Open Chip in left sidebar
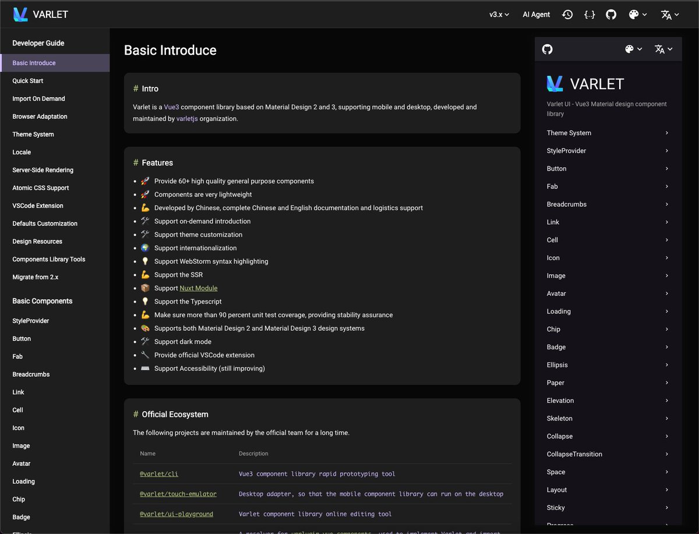The width and height of the screenshot is (699, 534). (55, 499)
